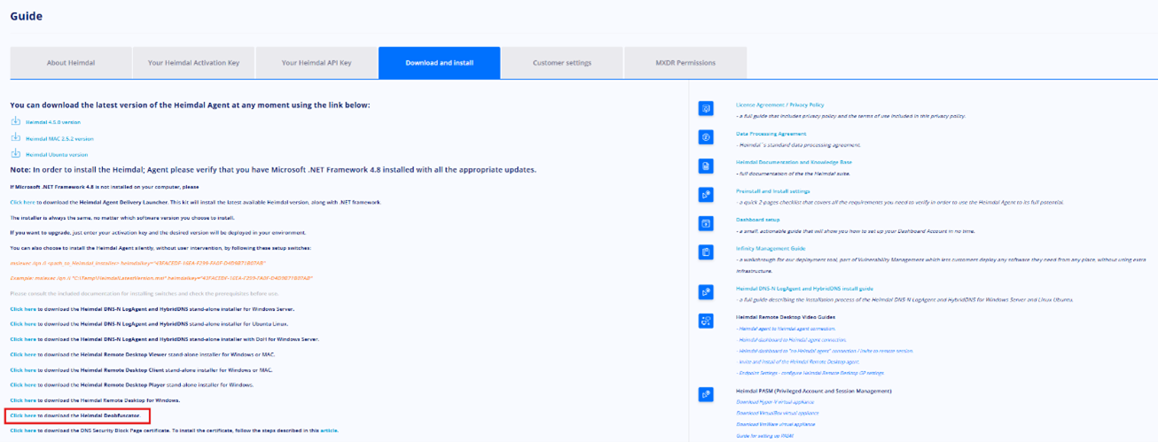Click the Heimdal Remote Desktop Video Guides heading

pyautogui.click(x=785, y=317)
